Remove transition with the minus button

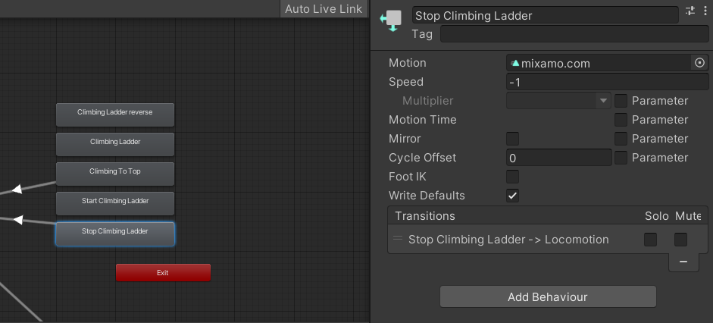(683, 261)
